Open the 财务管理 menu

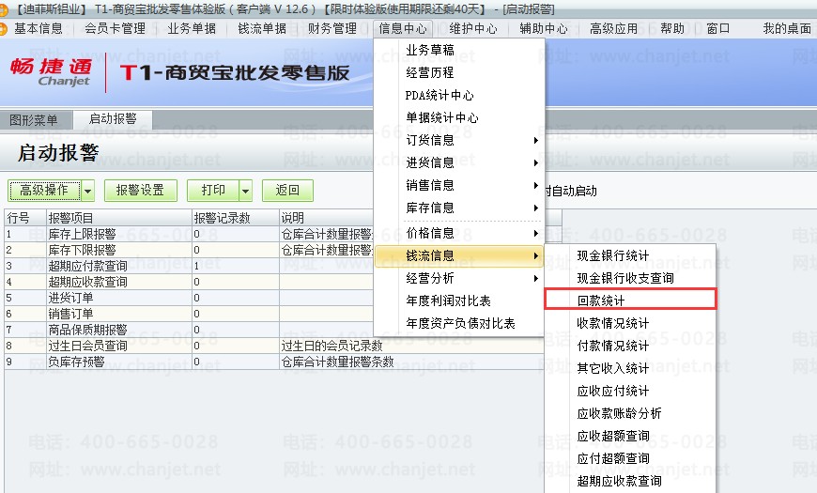click(x=332, y=29)
